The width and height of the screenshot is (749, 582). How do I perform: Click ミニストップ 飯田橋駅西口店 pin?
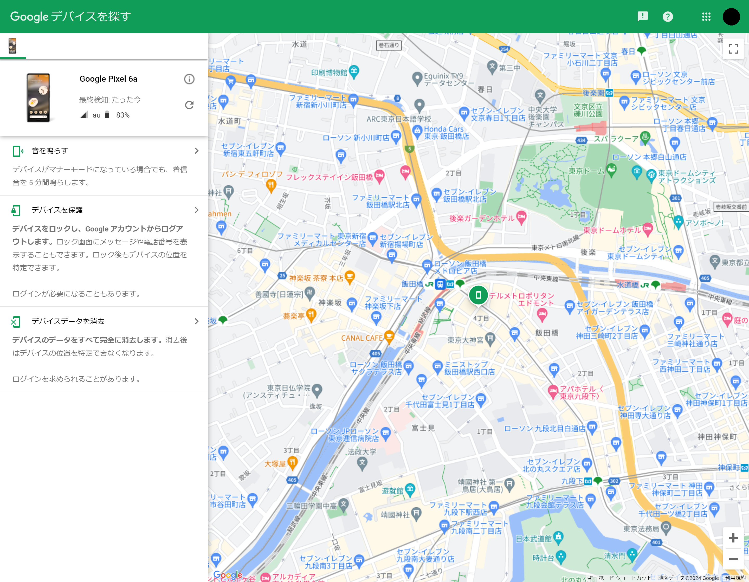tap(437, 367)
